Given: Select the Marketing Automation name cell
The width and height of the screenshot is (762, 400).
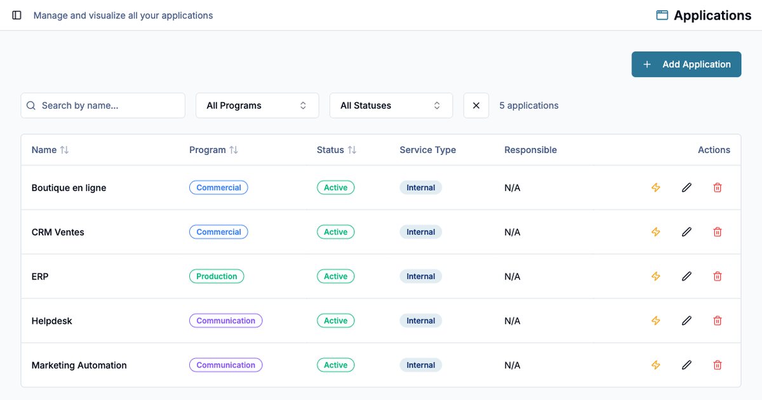Looking at the screenshot, I should [x=79, y=366].
